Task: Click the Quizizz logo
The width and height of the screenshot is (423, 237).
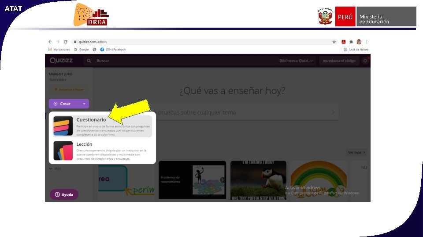Action: click(x=61, y=61)
